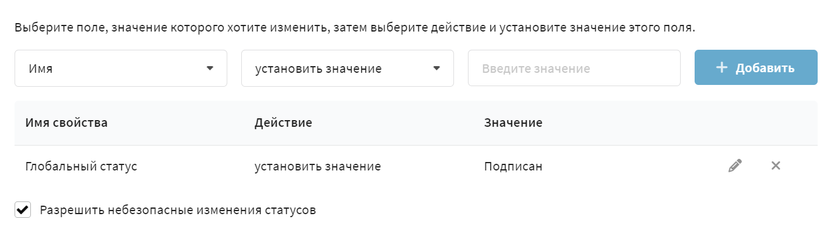Click the Действие column header
This screenshot has width=831, height=236.
tap(283, 123)
